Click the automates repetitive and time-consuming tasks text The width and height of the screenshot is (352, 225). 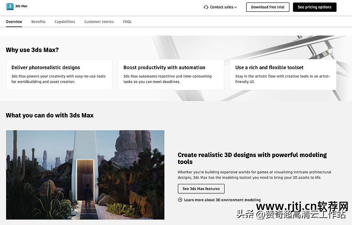[167, 79]
